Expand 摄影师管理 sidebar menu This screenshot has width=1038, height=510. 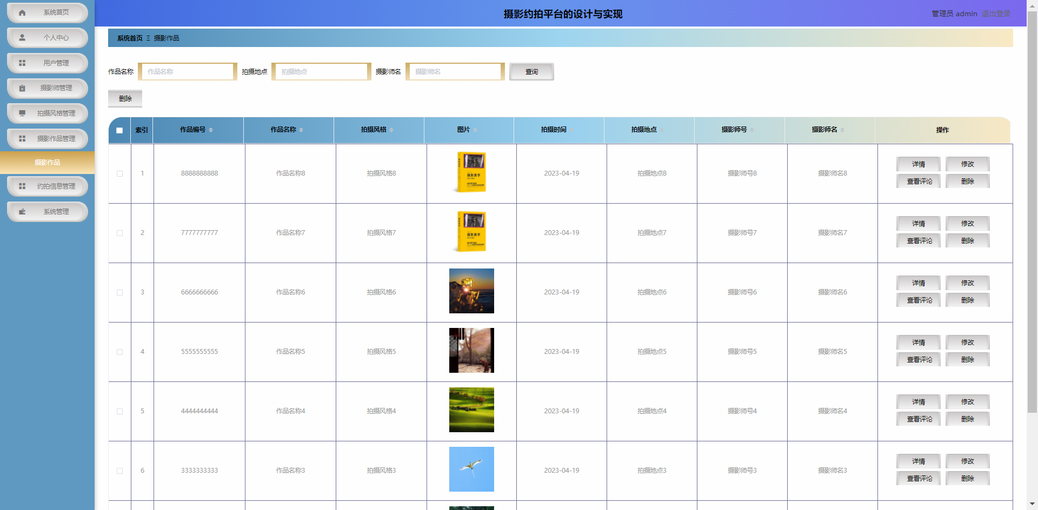(48, 88)
